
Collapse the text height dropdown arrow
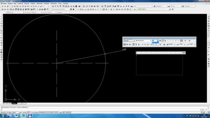tap(158, 41)
